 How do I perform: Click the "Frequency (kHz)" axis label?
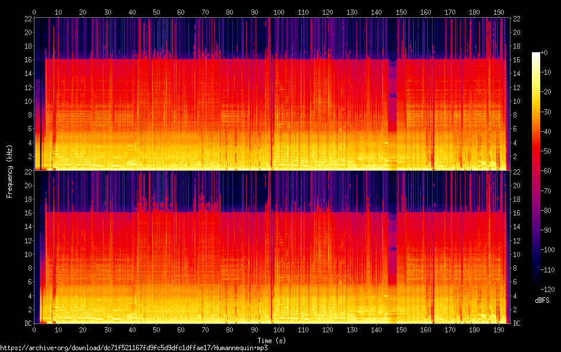[10, 171]
